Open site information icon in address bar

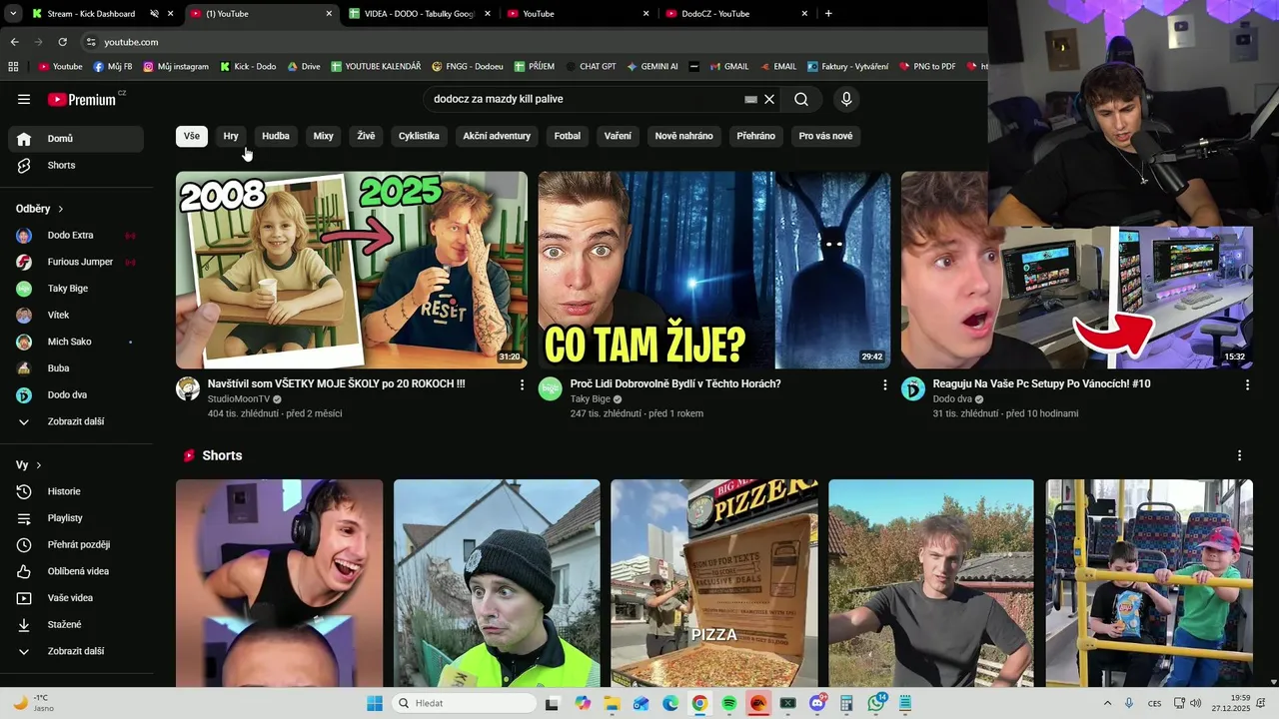coord(91,42)
